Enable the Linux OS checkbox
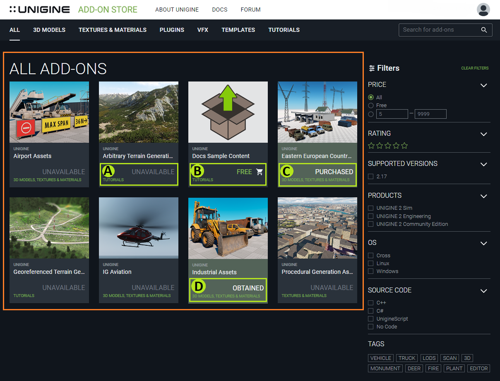This screenshot has width=500, height=381. [371, 264]
